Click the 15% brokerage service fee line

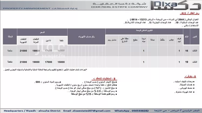[94, 94]
